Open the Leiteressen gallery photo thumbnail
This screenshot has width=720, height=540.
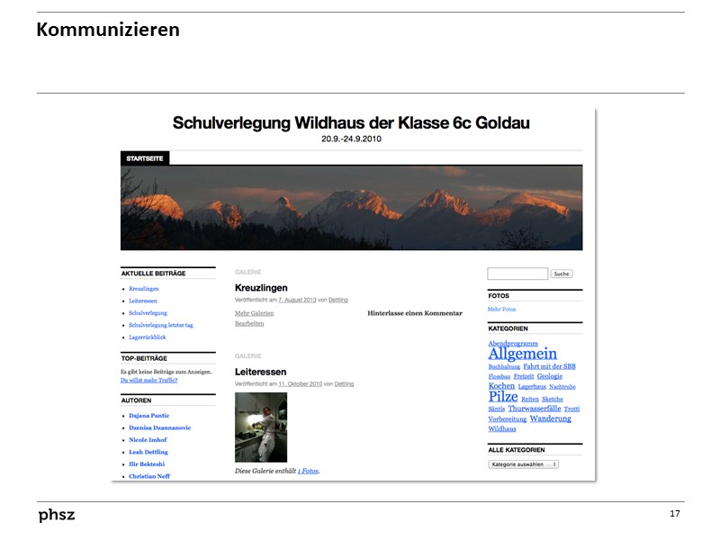point(261,427)
